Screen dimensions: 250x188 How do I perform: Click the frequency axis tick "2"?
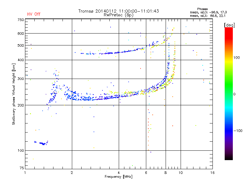pos(72,173)
